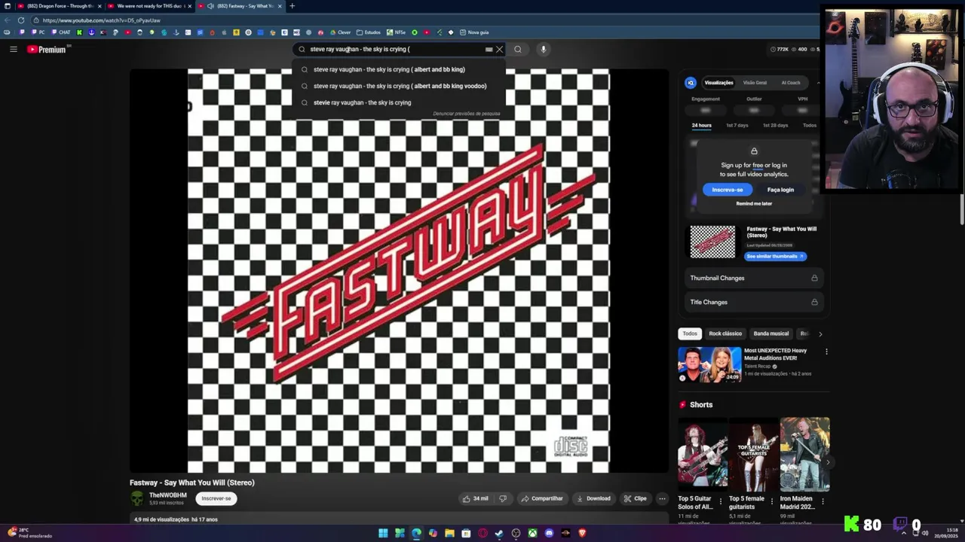Like the video (34 mil)
Screen dimensions: 965x542
tap(475, 498)
